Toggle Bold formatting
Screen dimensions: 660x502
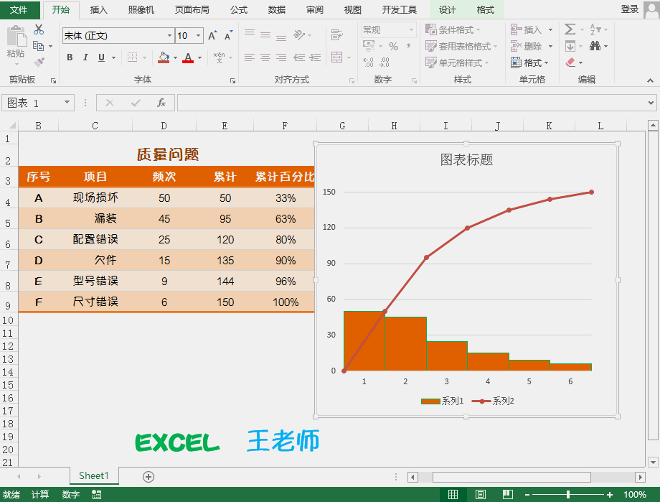[x=70, y=57]
